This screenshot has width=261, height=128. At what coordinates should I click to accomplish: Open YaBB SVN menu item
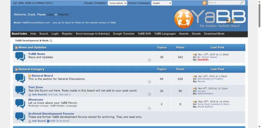[x=144, y=34]
